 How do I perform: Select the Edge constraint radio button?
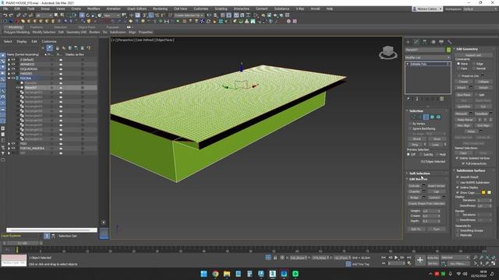click(475, 64)
